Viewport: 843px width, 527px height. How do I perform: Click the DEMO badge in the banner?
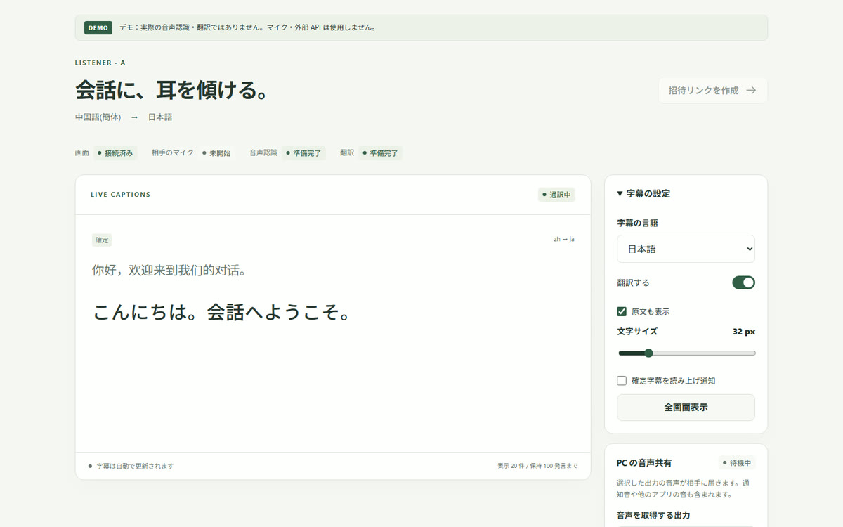tap(98, 28)
